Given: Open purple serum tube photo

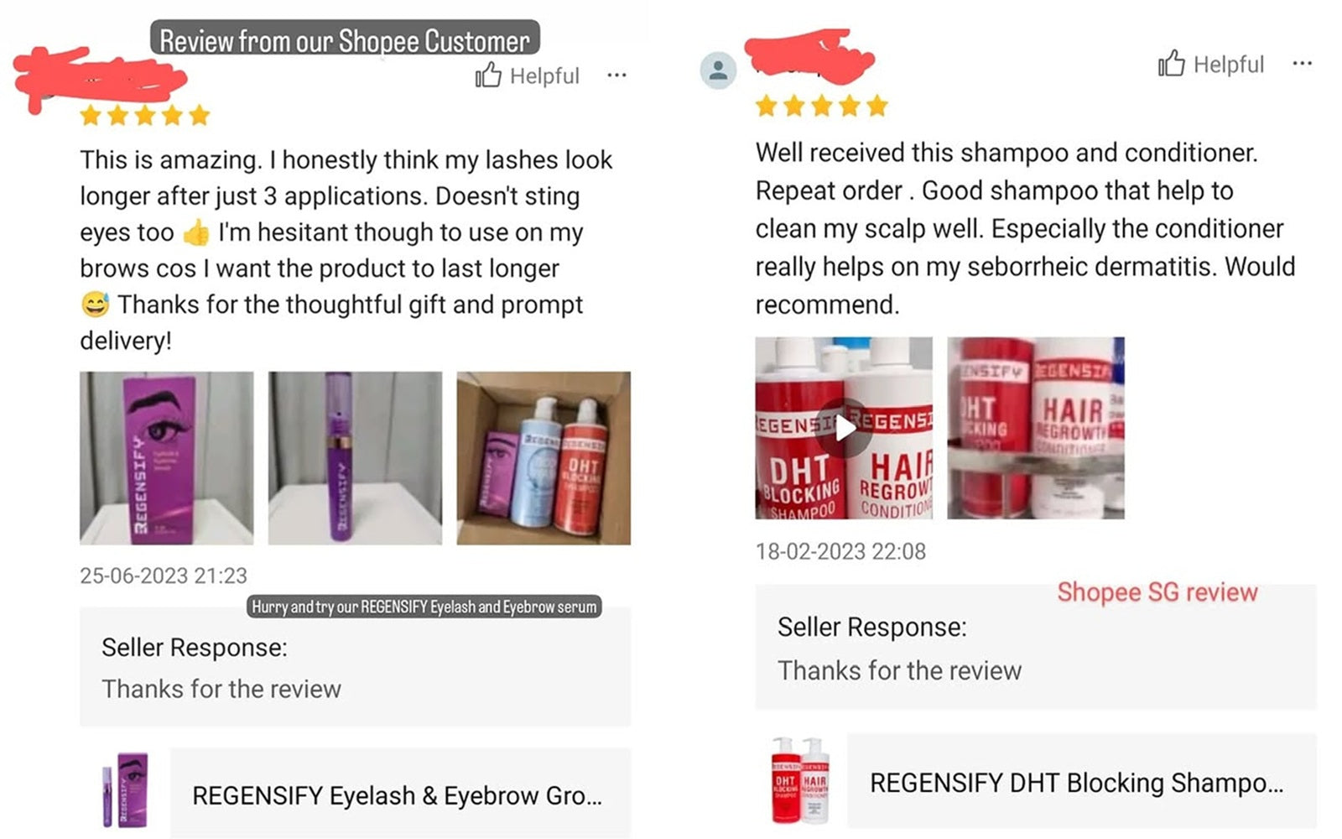Looking at the screenshot, I should pyautogui.click(x=355, y=458).
